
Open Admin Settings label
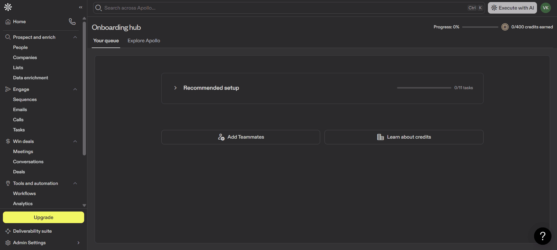point(29,242)
